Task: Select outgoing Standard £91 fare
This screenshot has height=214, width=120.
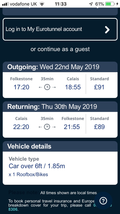Action: 99,84
